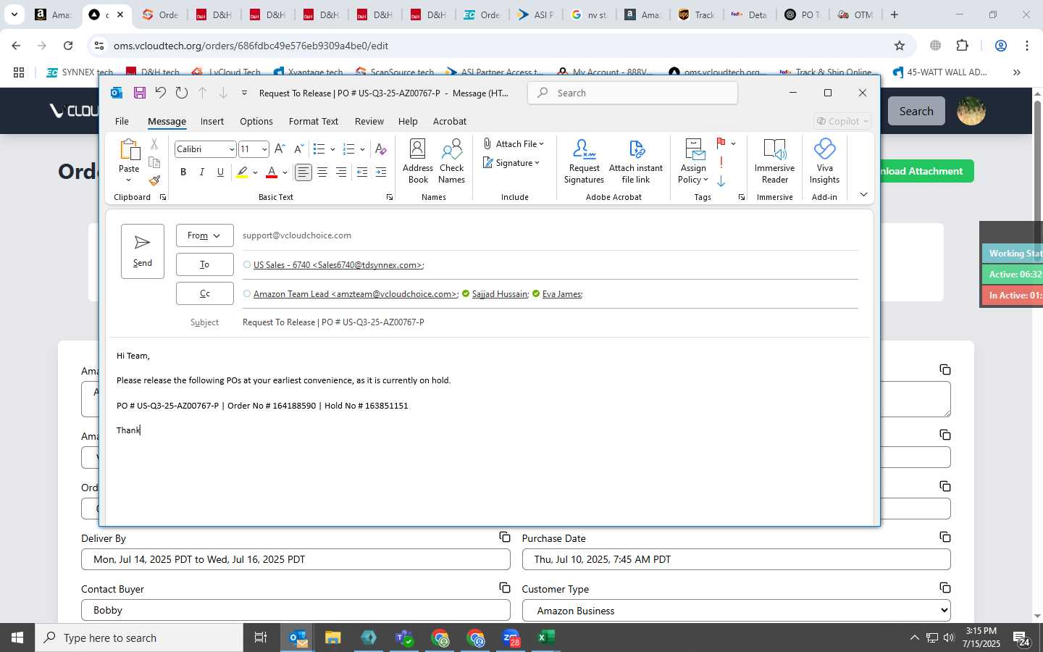Click the Cc recipients button
Screen dimensions: 1043x652
[x=204, y=293]
